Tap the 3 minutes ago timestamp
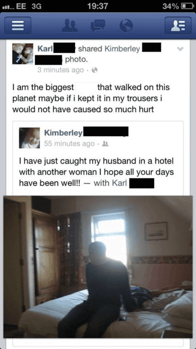Screen dimensions: 196x349 (x=61, y=70)
